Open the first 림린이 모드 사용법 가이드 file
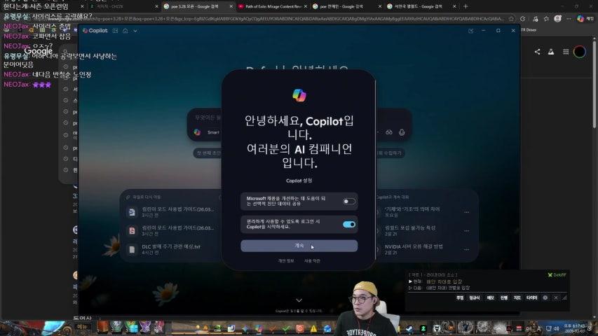 pyautogui.click(x=171, y=212)
